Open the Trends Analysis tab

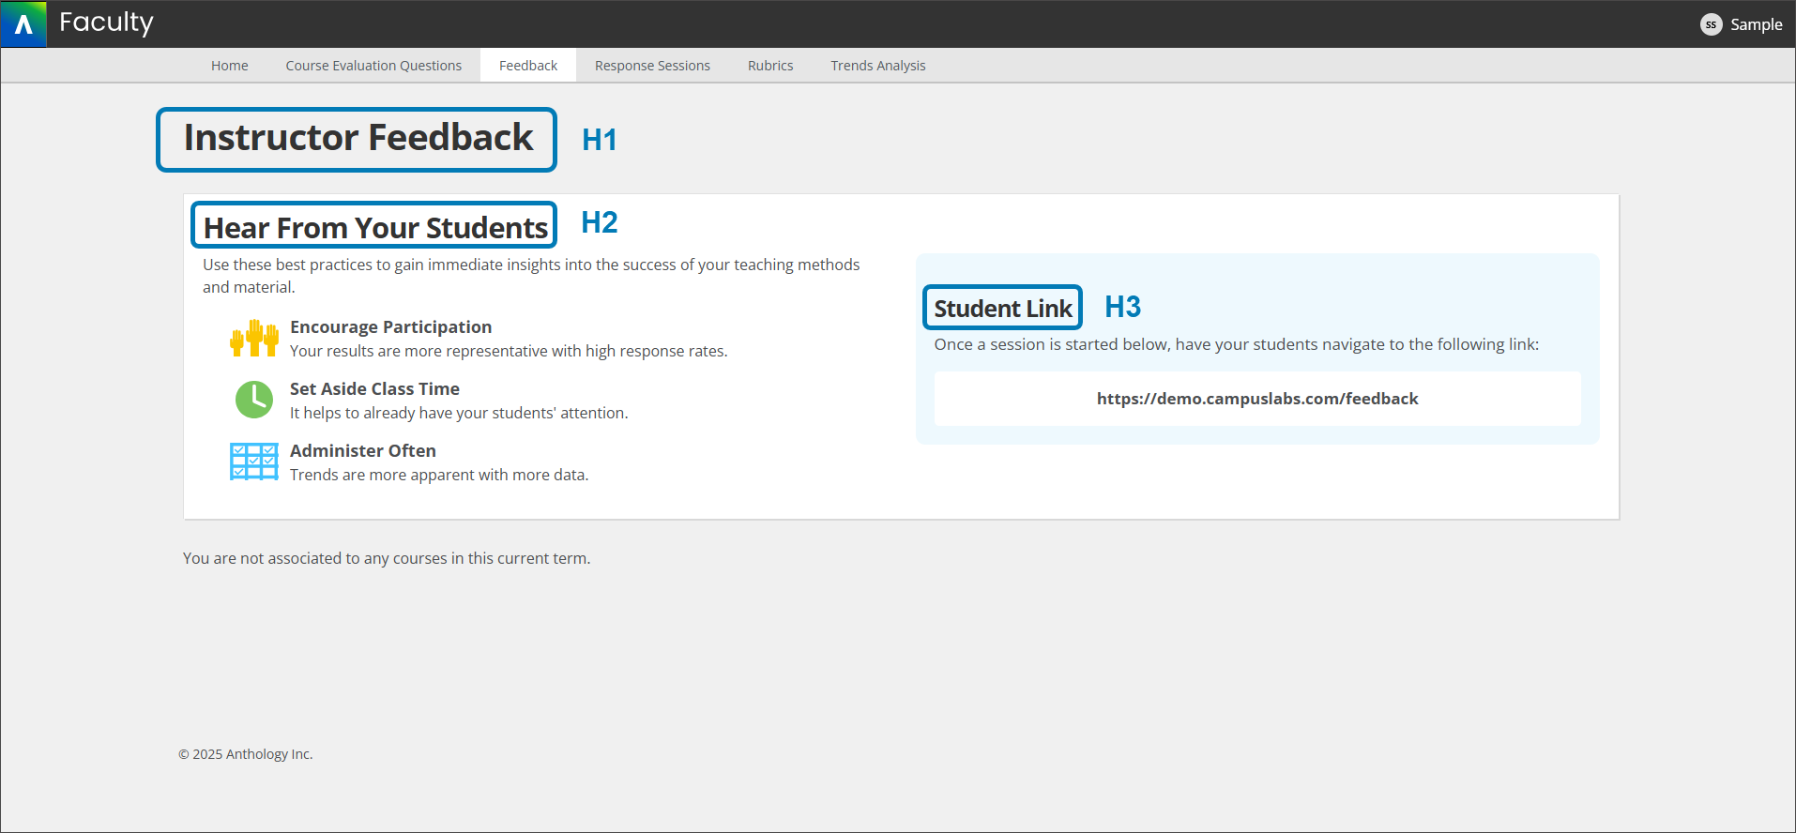(878, 66)
